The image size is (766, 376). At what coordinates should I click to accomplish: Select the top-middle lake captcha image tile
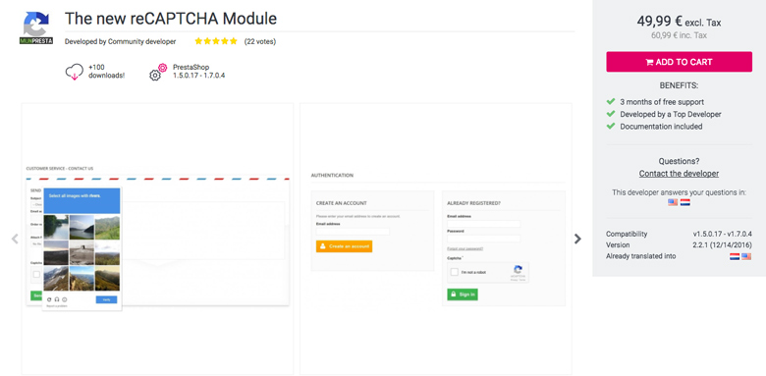click(82, 227)
